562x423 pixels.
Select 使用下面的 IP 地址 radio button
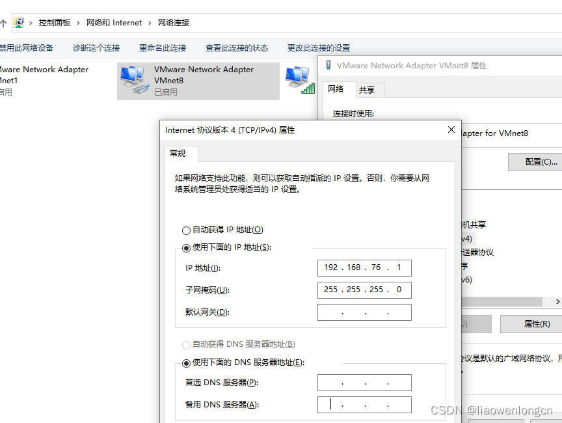(x=187, y=247)
